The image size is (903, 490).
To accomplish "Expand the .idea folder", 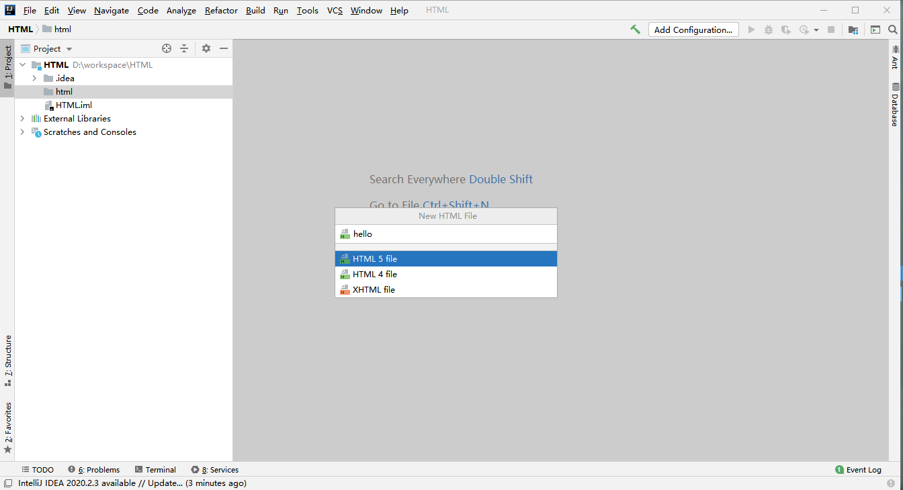I will [x=34, y=79].
